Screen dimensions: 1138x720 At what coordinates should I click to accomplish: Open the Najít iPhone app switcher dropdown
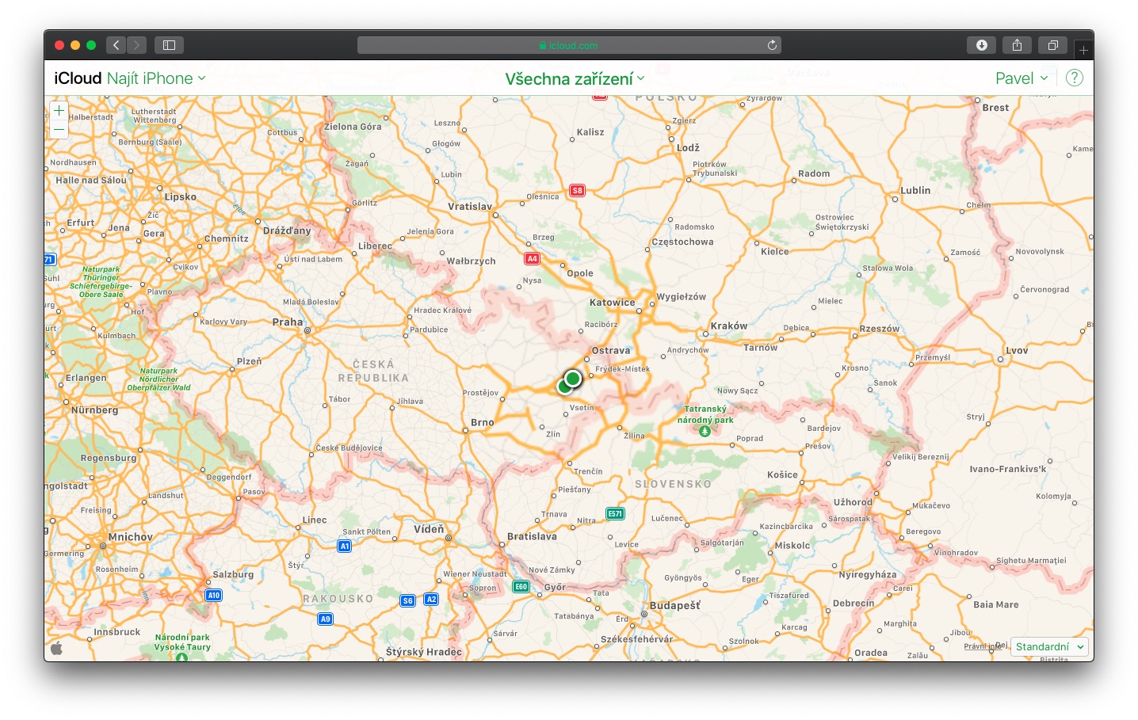[x=156, y=78]
